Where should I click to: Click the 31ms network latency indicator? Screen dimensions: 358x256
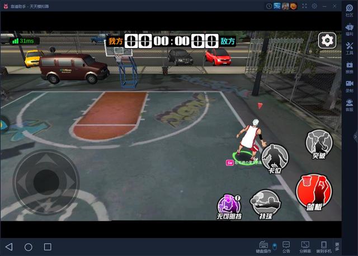[25, 41]
